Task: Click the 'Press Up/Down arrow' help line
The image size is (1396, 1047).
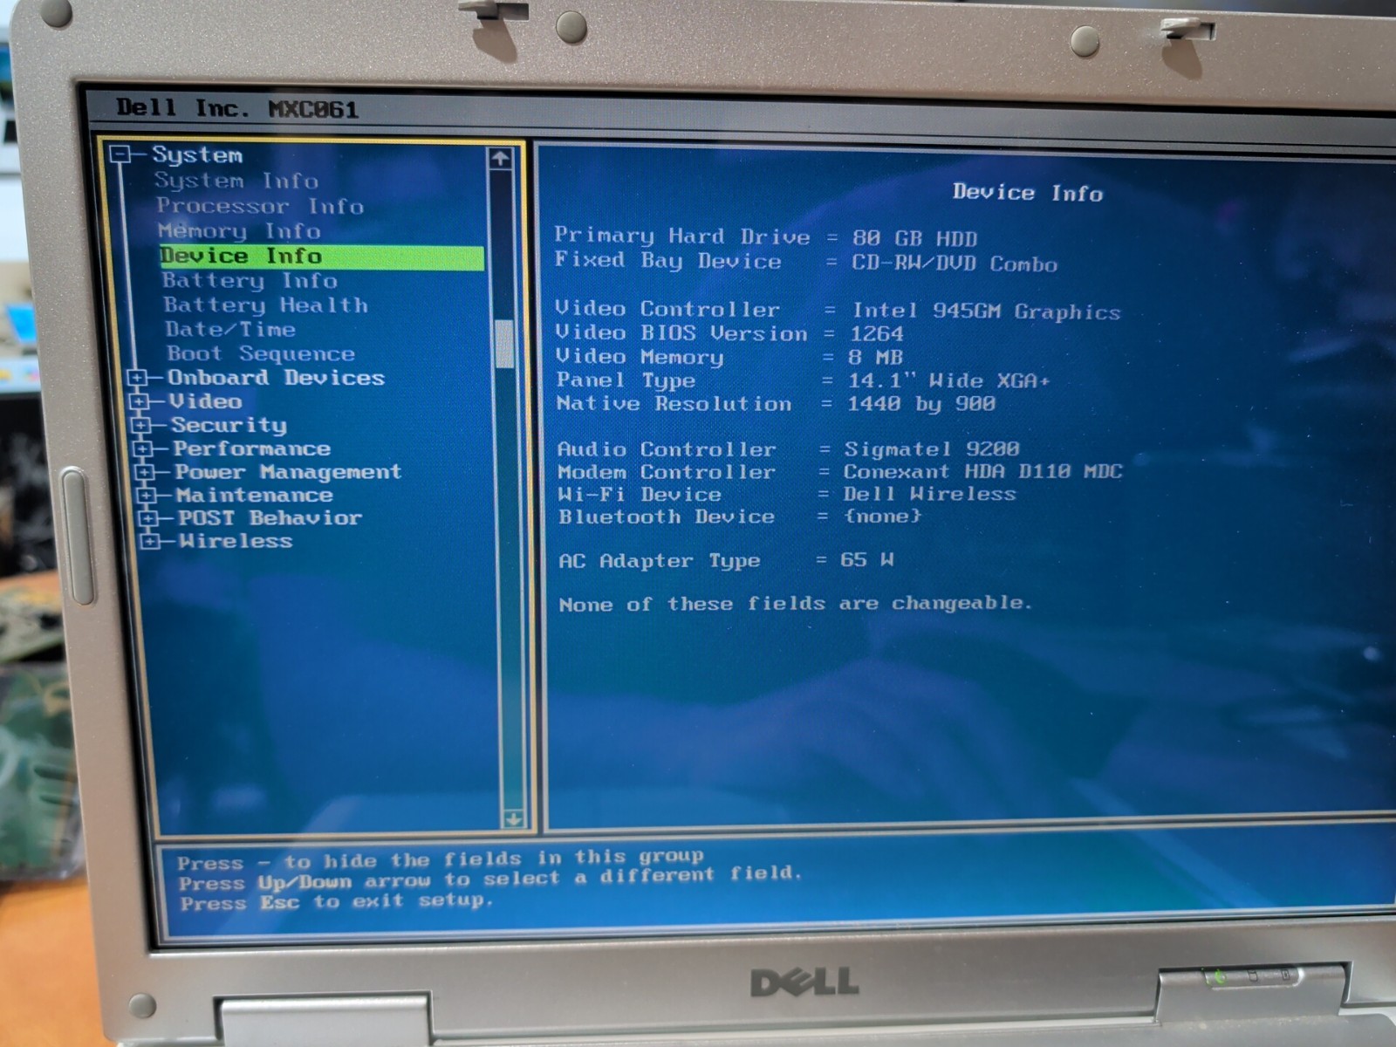Action: 490,879
